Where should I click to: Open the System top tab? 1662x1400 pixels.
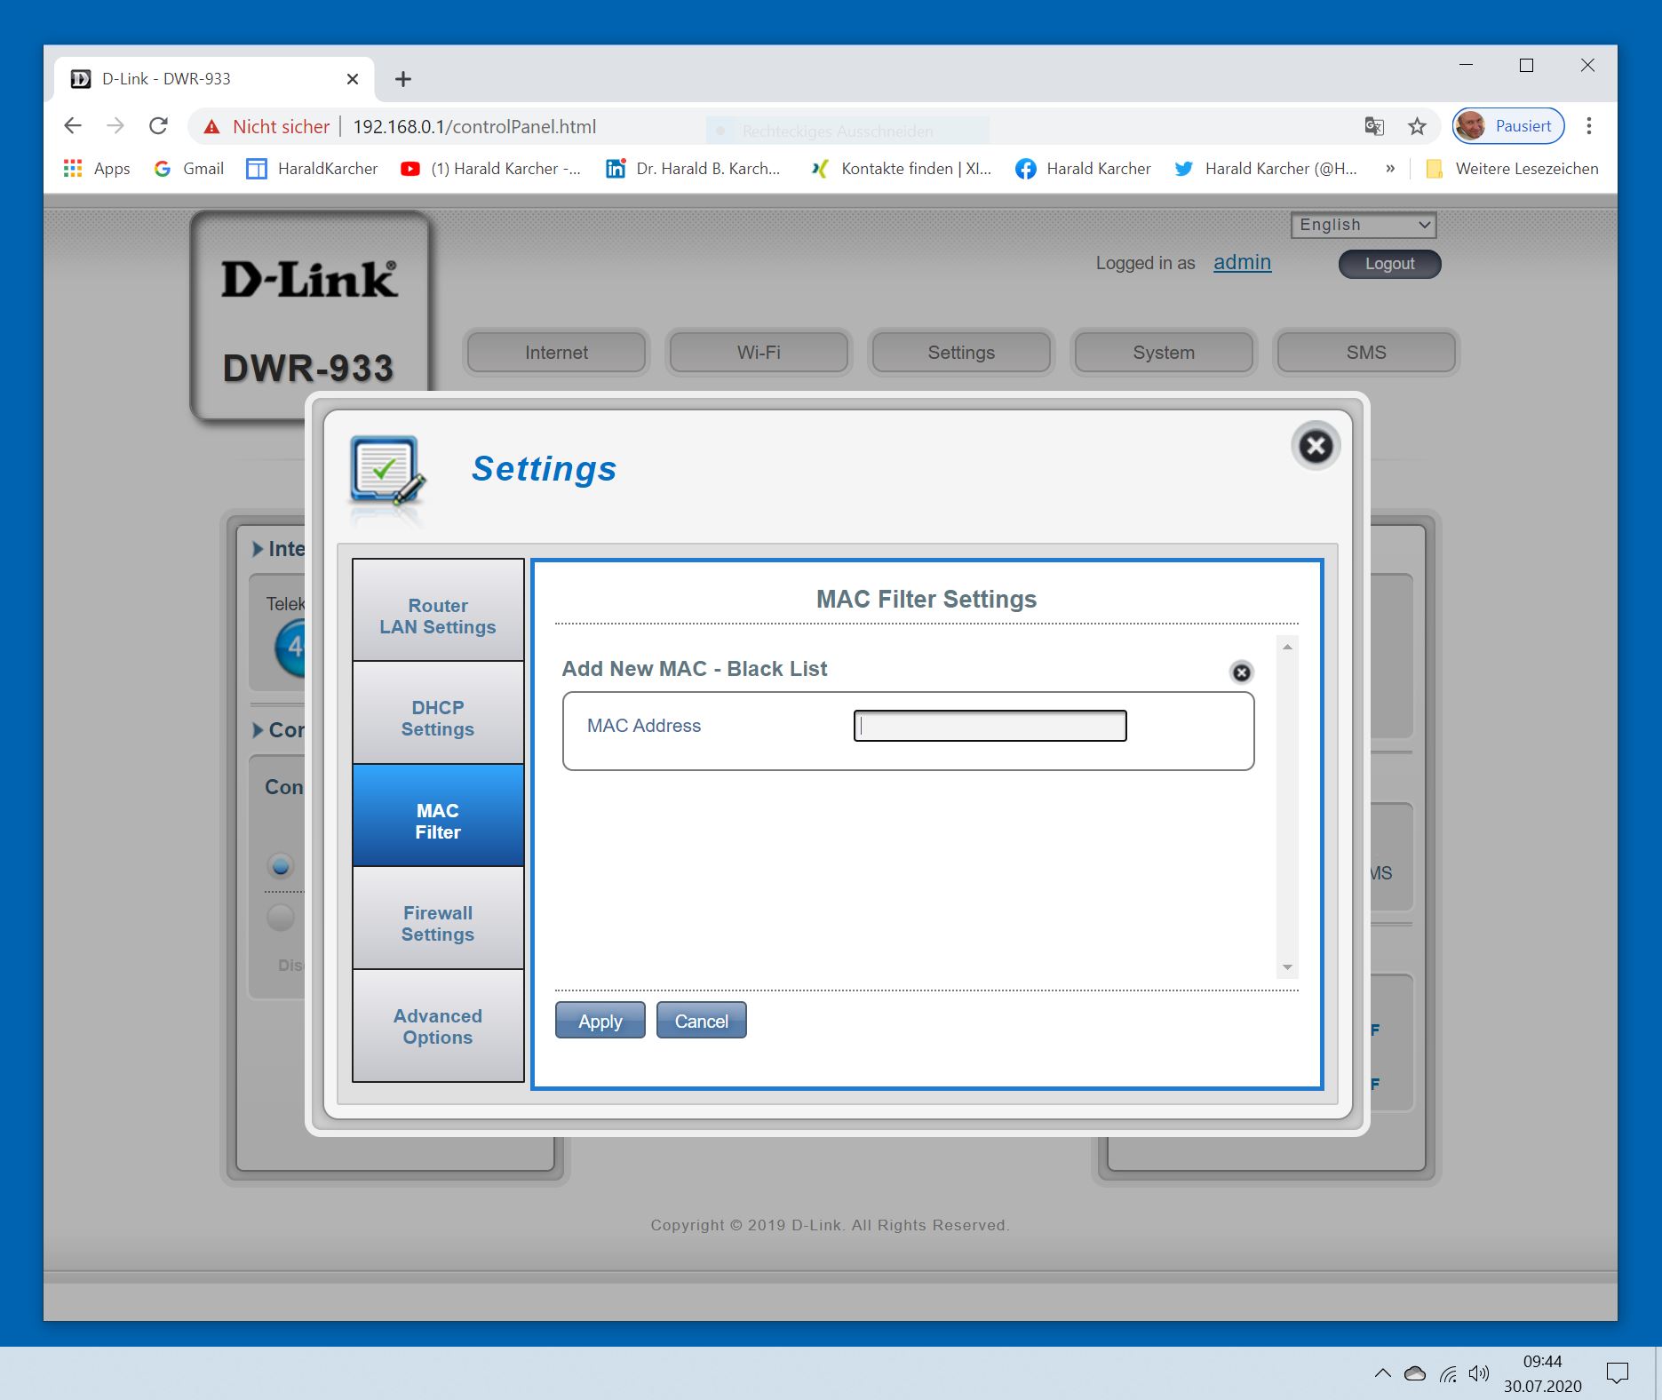click(1164, 353)
